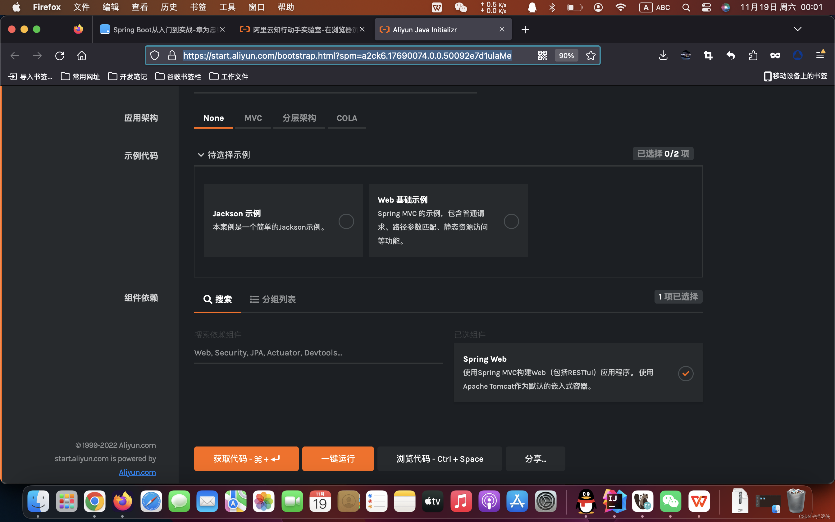This screenshot has width=835, height=522.
Task: Open the Firefox application menu
Action: pyautogui.click(x=820, y=55)
